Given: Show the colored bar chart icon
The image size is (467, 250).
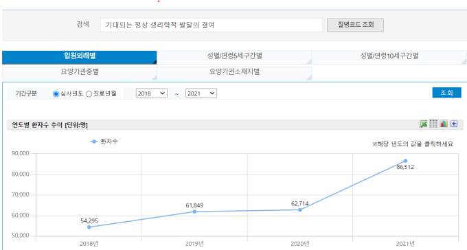Looking at the screenshot, I should (x=444, y=124).
